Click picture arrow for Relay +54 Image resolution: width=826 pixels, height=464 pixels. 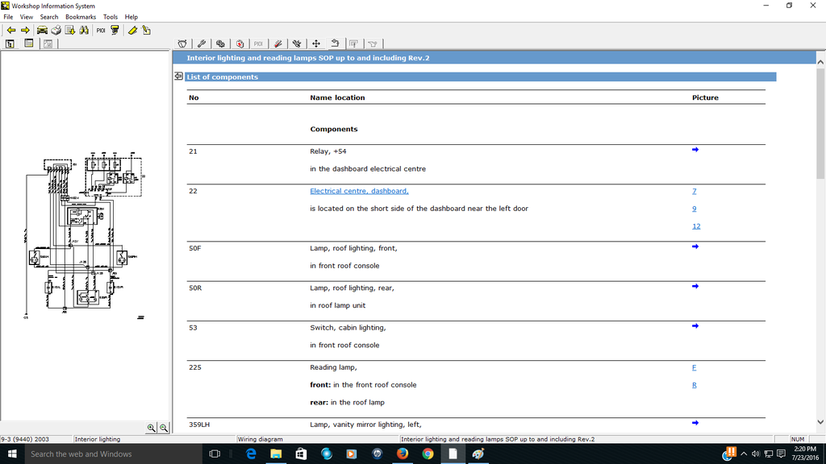[695, 150]
